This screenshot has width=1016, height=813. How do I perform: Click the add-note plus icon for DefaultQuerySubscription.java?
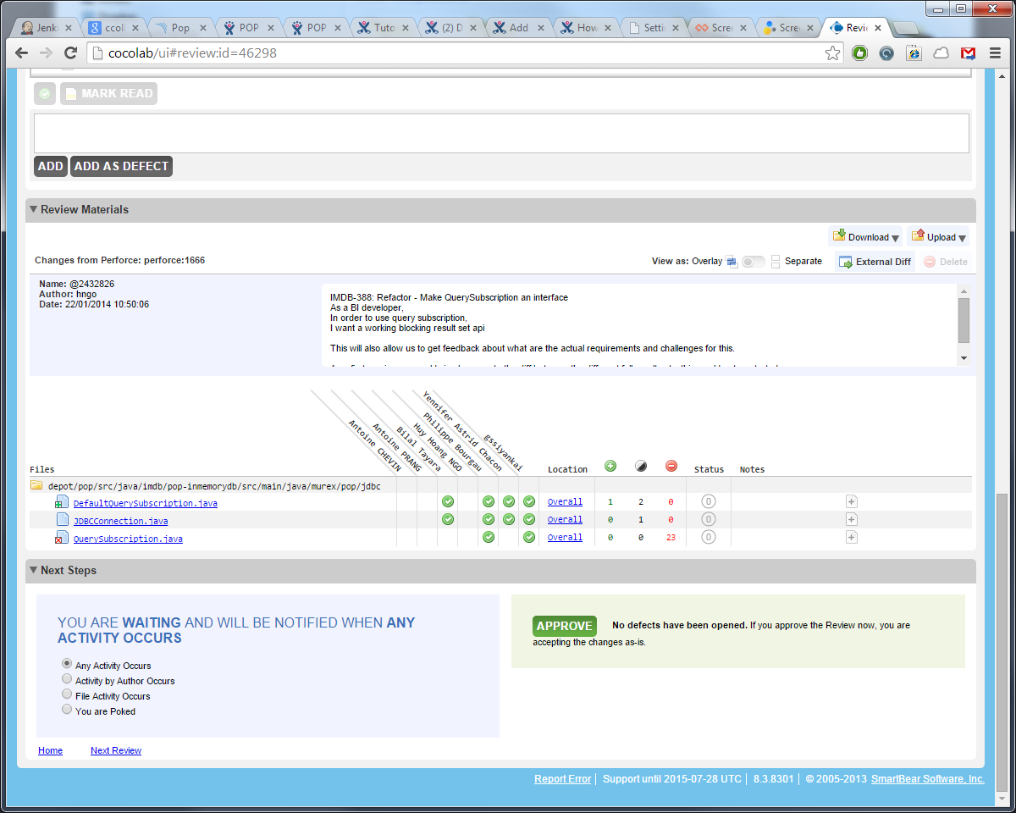pyautogui.click(x=852, y=501)
